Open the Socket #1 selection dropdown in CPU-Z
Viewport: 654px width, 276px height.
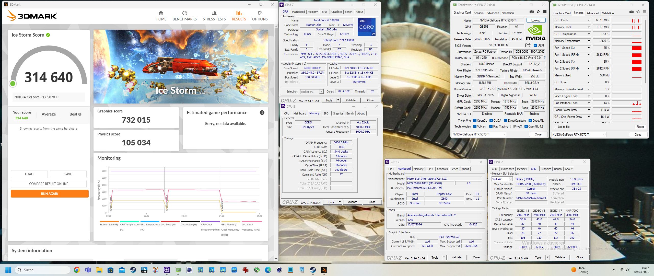[x=312, y=92]
